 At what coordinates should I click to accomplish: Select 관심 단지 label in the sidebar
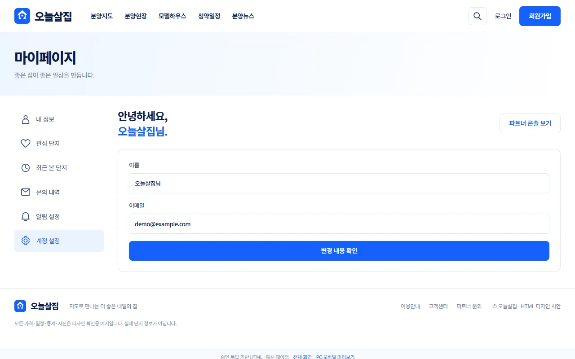(x=48, y=144)
